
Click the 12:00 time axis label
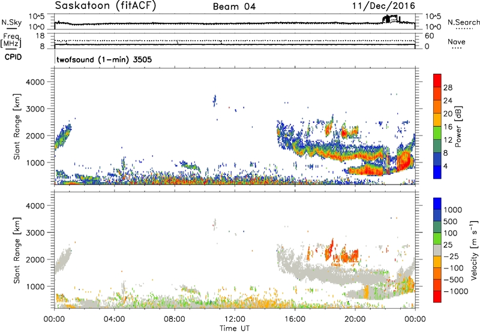pyautogui.click(x=235, y=319)
